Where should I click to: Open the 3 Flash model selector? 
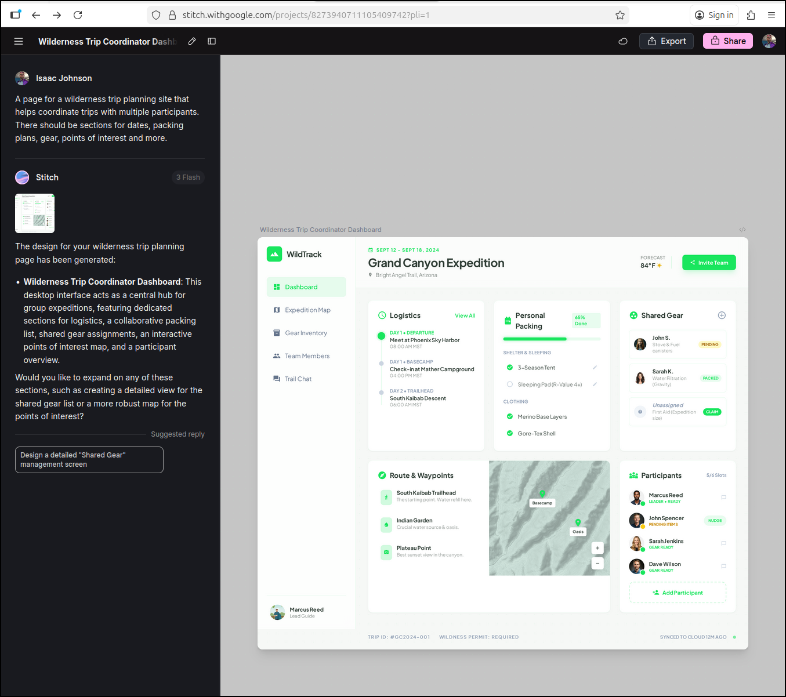tap(188, 177)
